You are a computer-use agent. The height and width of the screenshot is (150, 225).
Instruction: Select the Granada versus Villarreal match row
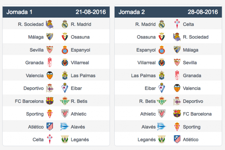click(56, 63)
